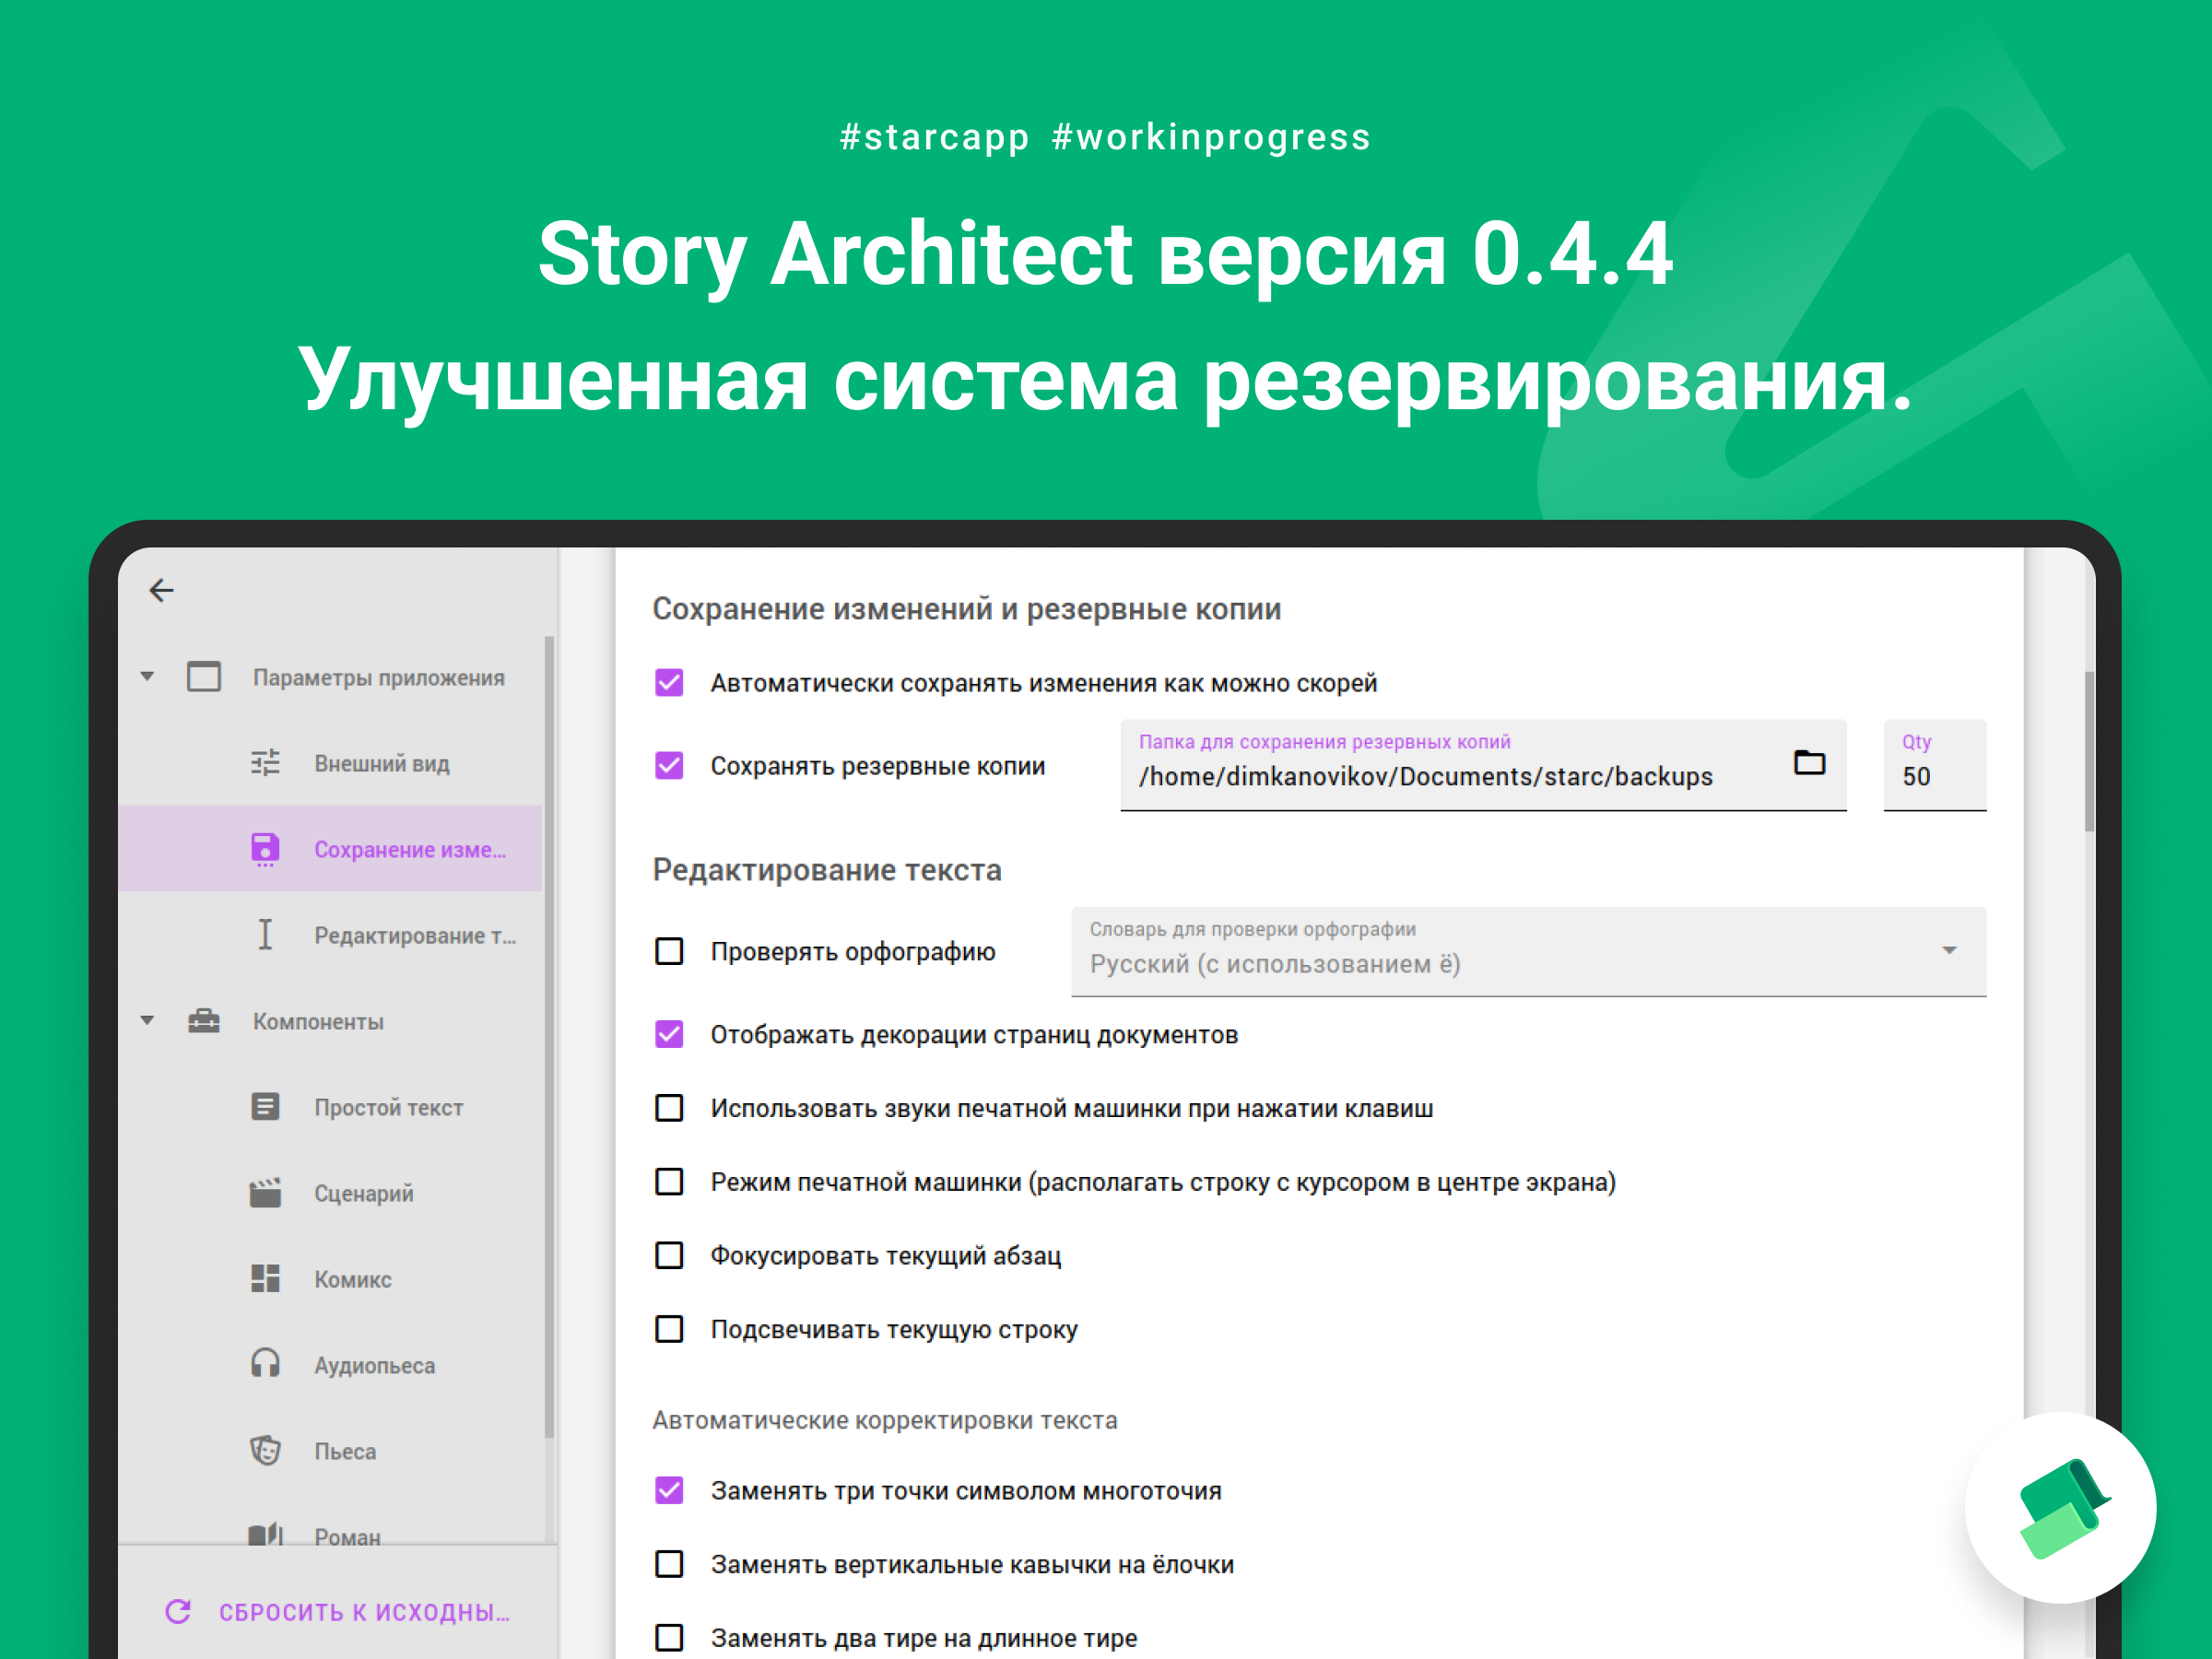The width and height of the screenshot is (2212, 1659).
Task: Click the panels icon for Комикс
Action: click(265, 1279)
